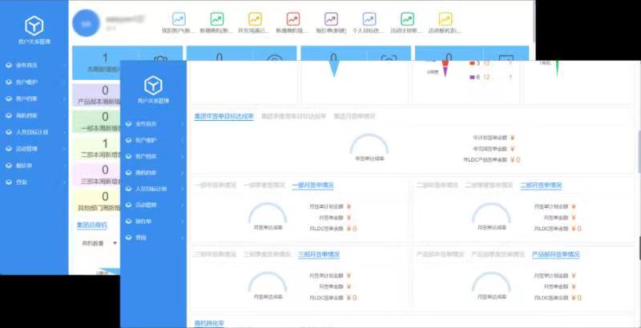Click the red legend swatch labeled 3
641x328 pixels.
click(x=472, y=63)
